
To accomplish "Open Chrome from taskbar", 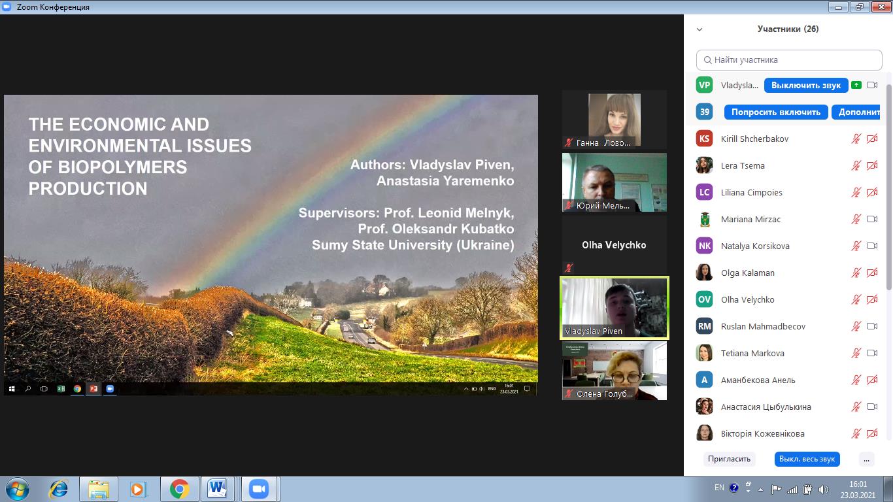I will pos(179,489).
